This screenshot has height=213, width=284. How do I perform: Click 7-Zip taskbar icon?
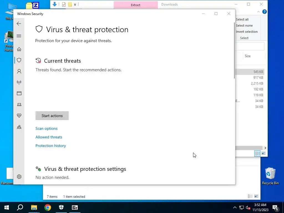(x=75, y=207)
